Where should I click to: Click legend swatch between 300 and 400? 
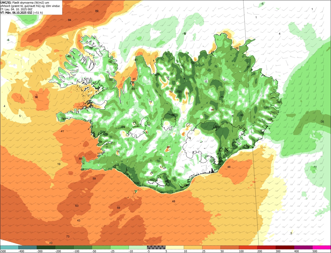(284, 247)
